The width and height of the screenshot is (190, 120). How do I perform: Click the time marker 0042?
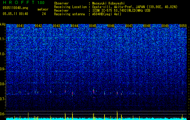(38, 26)
